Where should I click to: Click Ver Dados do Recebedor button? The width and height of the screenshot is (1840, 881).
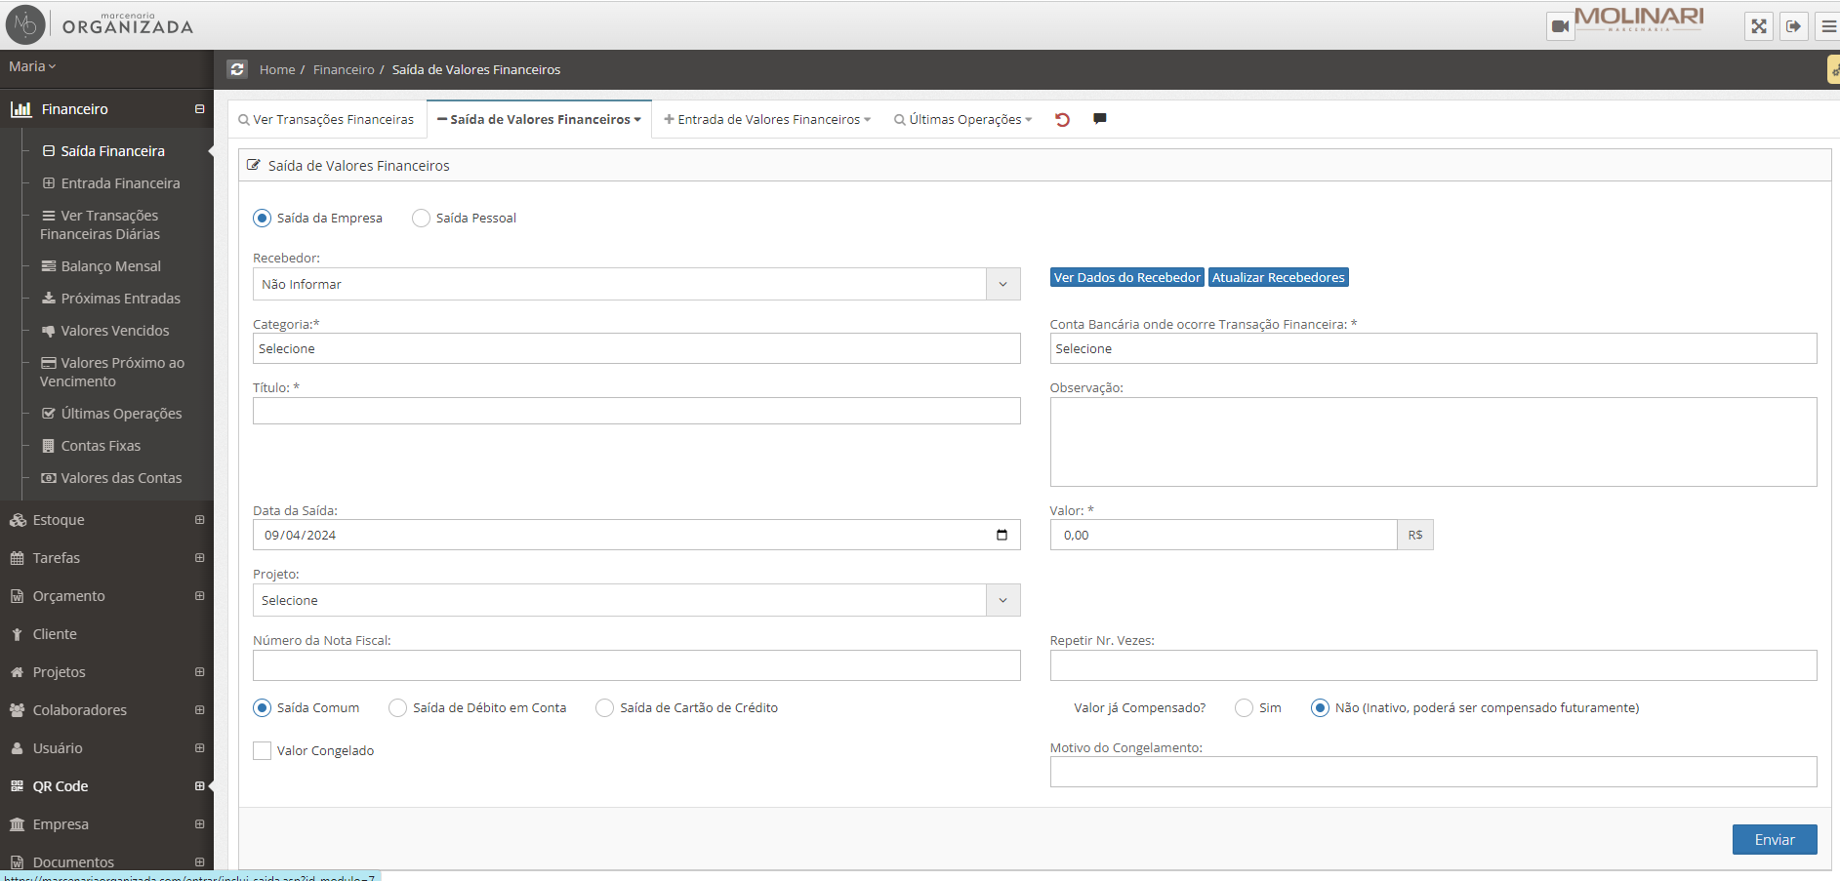tap(1126, 278)
